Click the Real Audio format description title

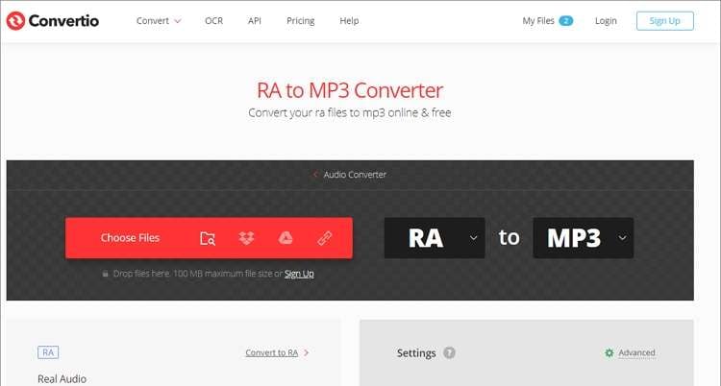click(62, 379)
